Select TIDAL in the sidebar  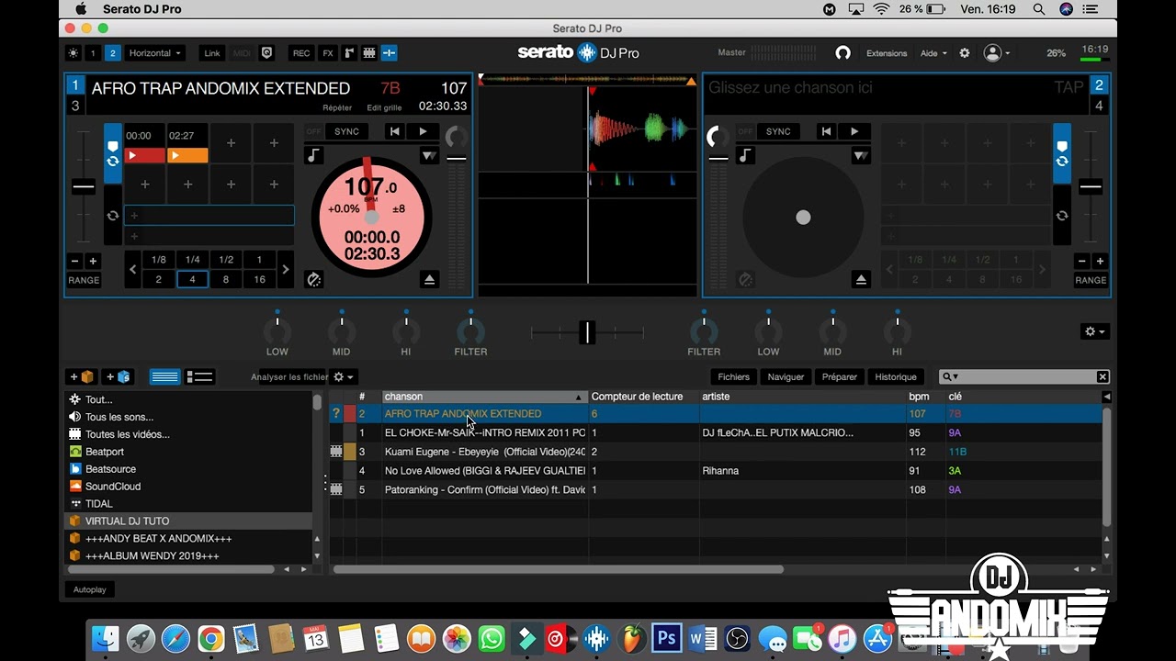click(x=99, y=504)
